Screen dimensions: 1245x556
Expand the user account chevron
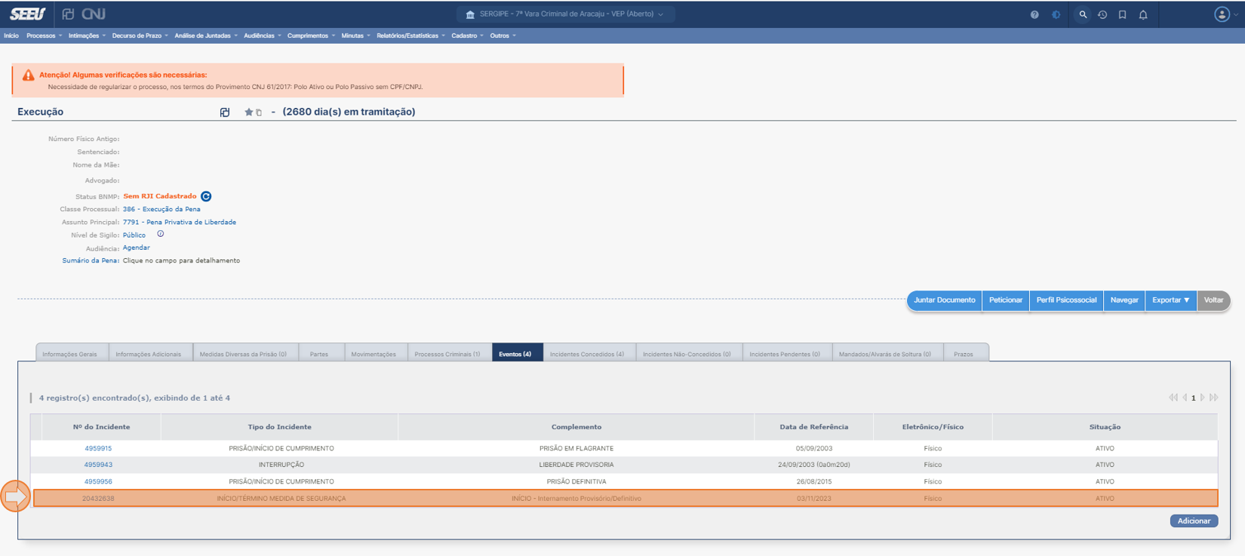1235,14
